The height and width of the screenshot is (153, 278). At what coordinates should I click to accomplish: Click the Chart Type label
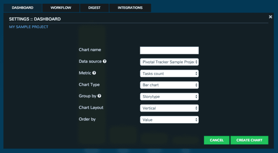click(x=89, y=84)
